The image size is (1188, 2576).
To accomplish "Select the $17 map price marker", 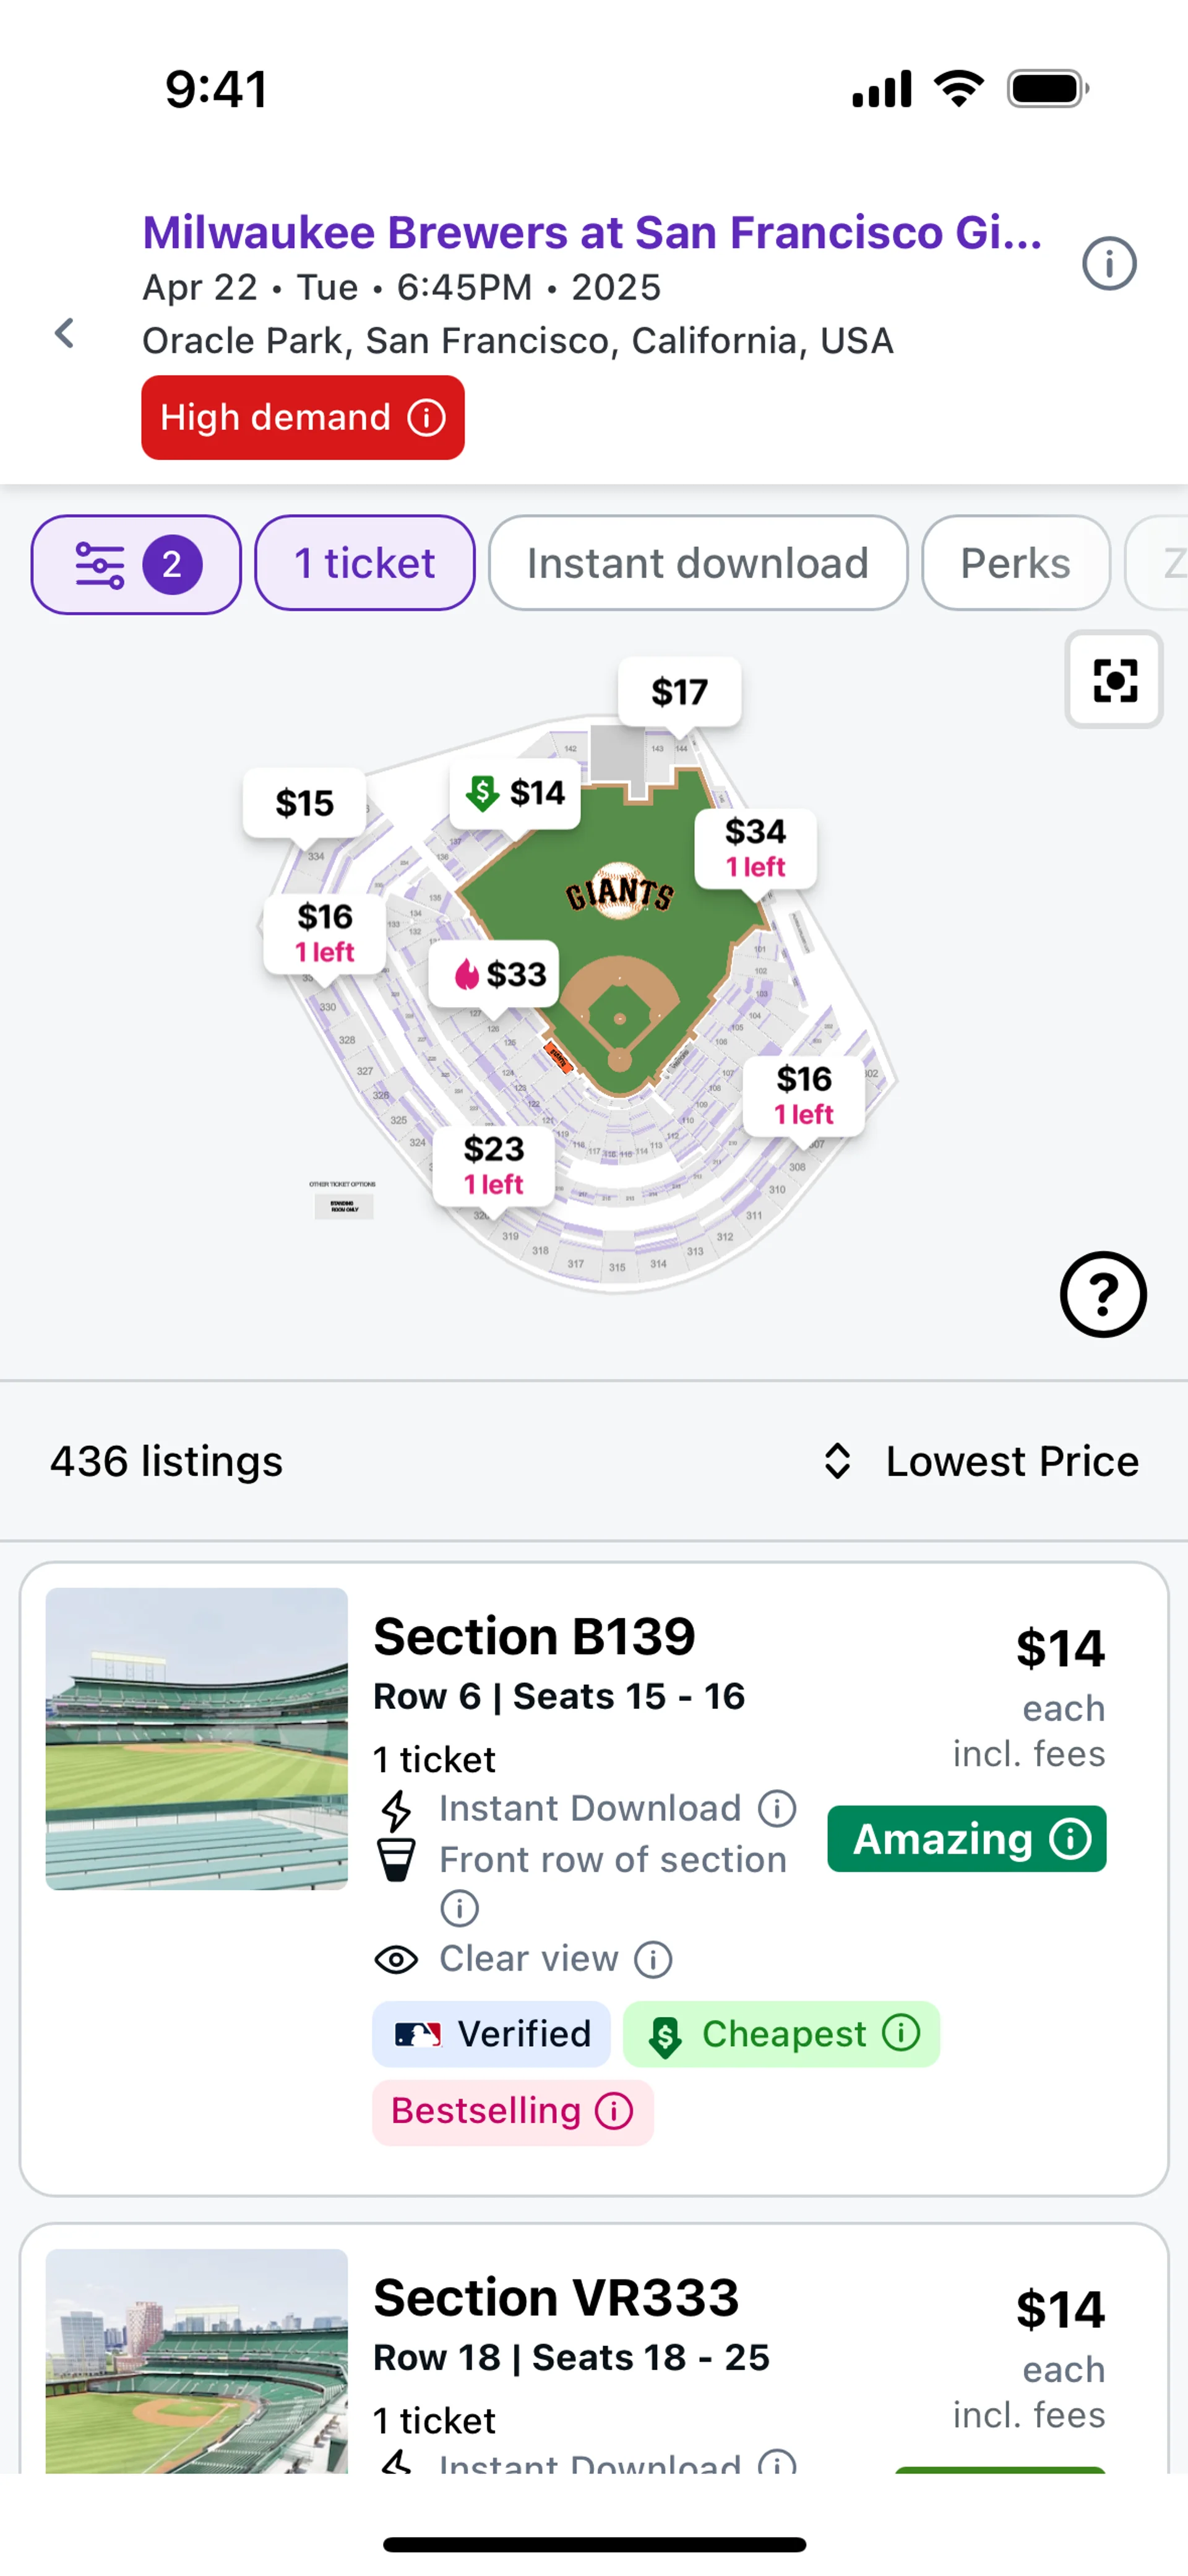I will point(680,692).
